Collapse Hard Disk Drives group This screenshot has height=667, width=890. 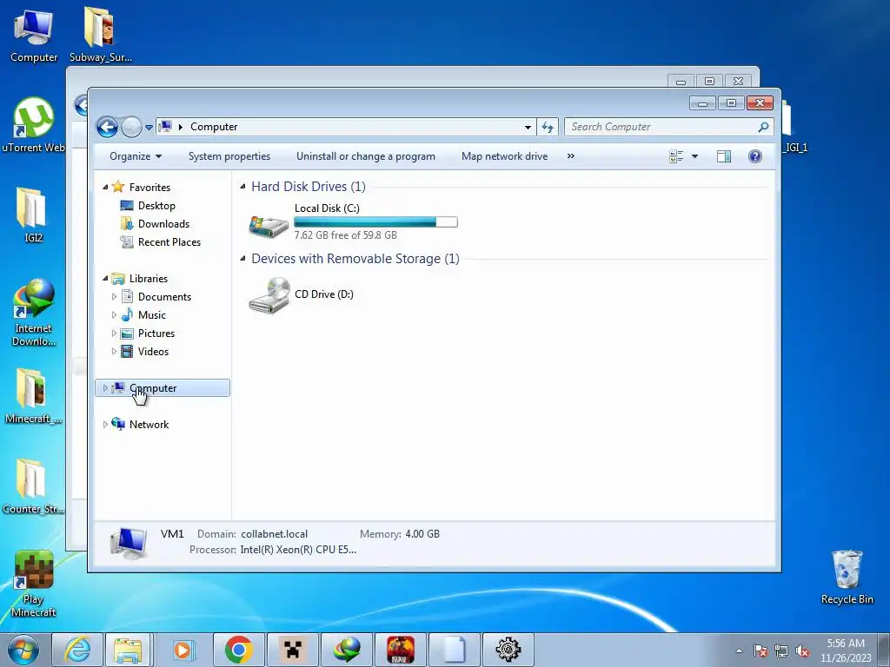pyautogui.click(x=243, y=187)
